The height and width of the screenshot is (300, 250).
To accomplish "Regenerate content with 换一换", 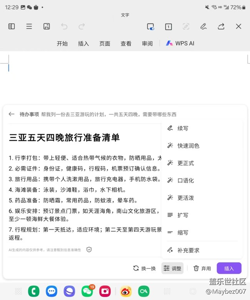I will 145,269.
